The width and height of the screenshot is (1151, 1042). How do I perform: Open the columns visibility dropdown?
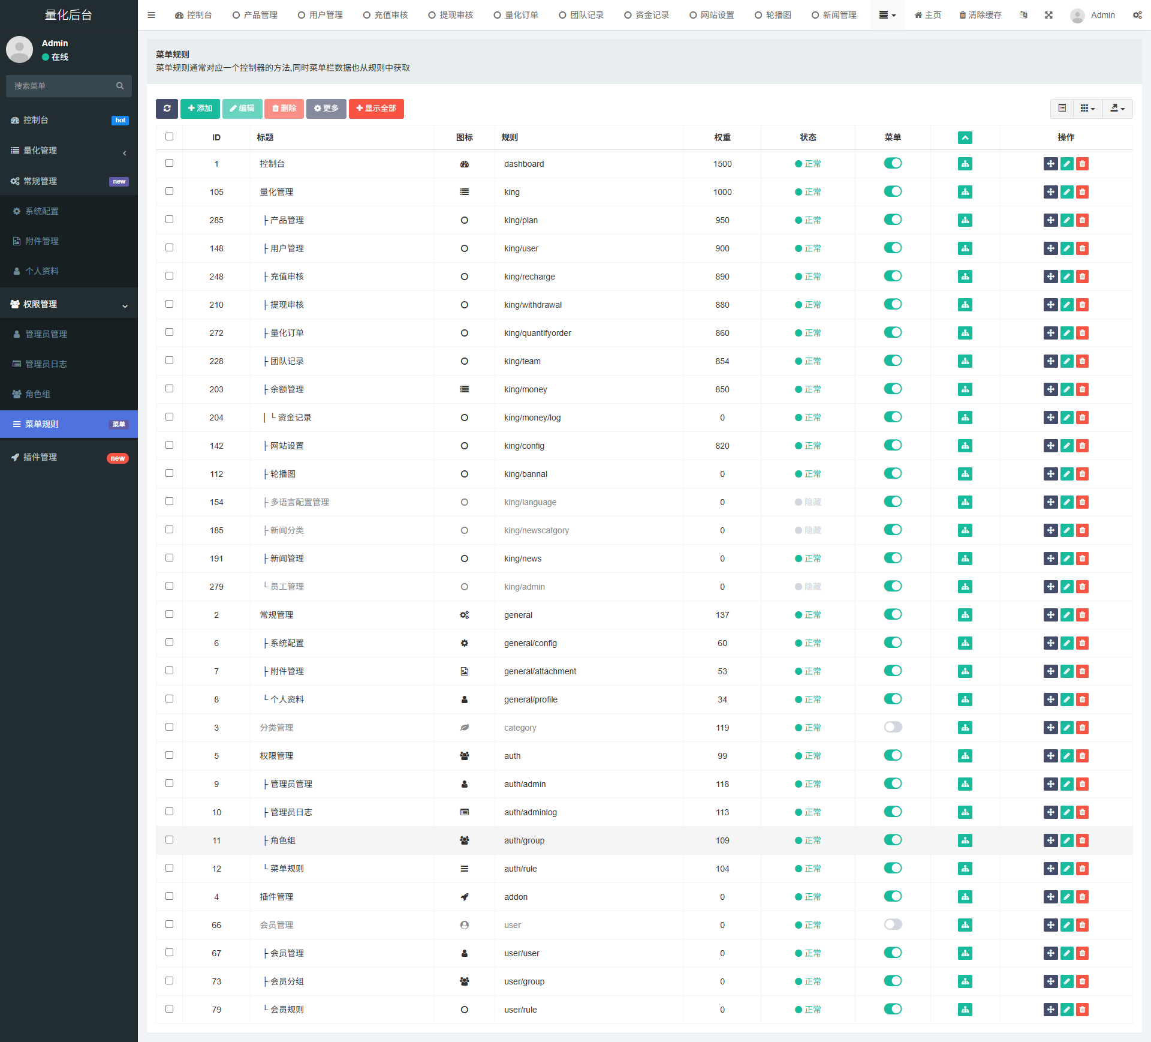1087,109
